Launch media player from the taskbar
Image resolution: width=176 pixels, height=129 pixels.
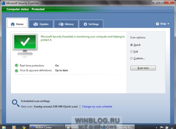tap(14, 127)
